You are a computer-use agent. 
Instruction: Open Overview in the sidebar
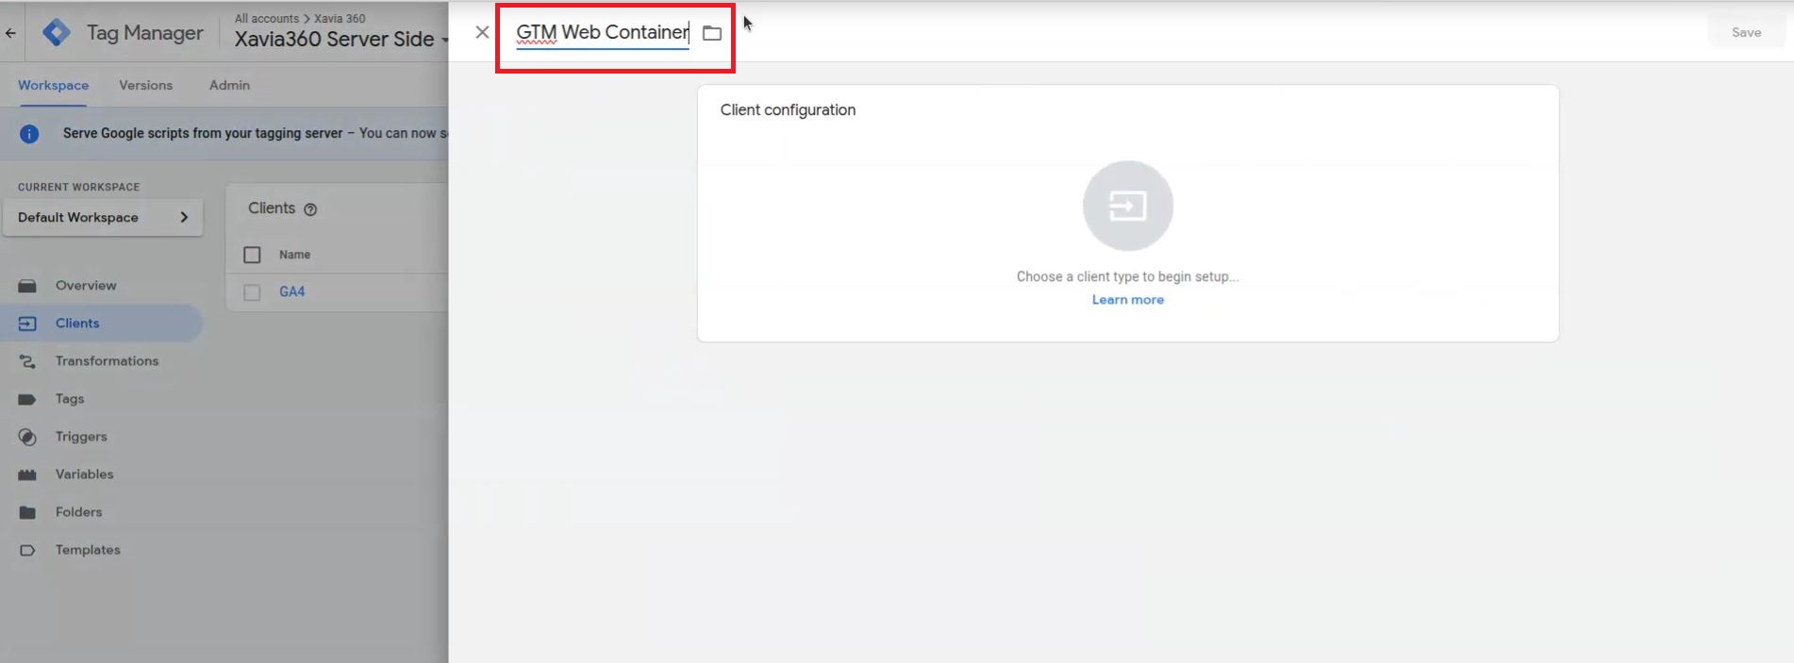tap(86, 286)
